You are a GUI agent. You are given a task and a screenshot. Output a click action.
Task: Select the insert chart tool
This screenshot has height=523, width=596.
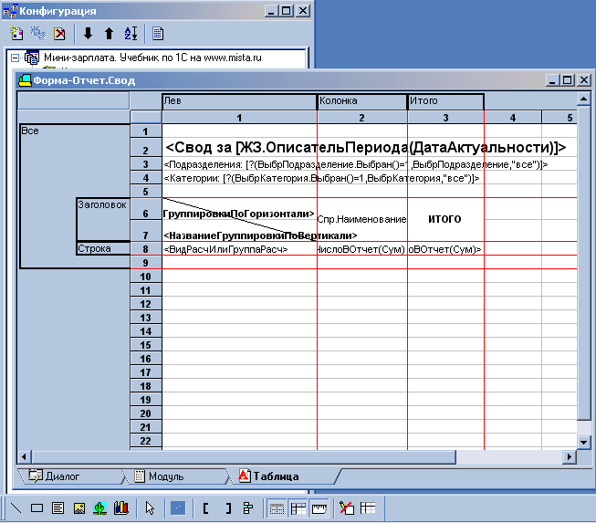tap(121, 507)
